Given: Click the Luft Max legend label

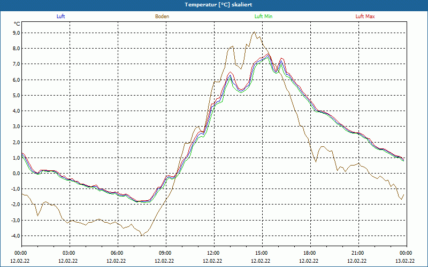Looking at the screenshot, I should coord(365,17).
